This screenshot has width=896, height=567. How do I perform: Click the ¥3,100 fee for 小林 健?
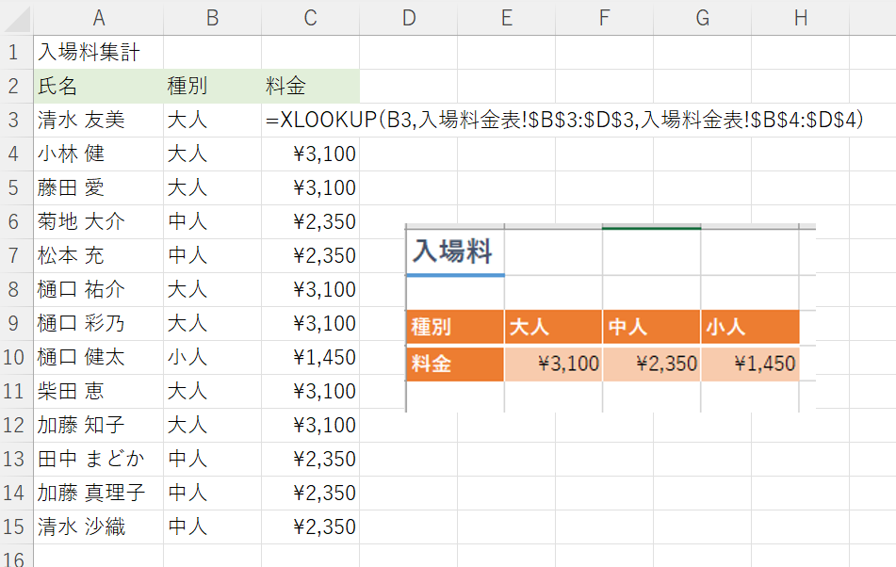coord(310,154)
